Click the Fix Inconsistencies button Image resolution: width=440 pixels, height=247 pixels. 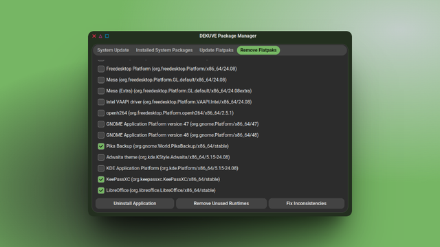click(306, 203)
